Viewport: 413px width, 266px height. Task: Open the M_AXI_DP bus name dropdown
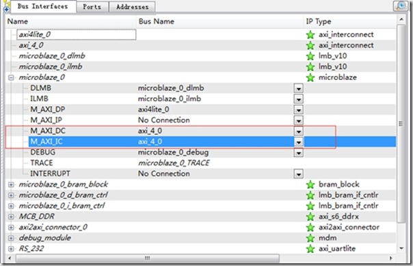click(x=298, y=110)
